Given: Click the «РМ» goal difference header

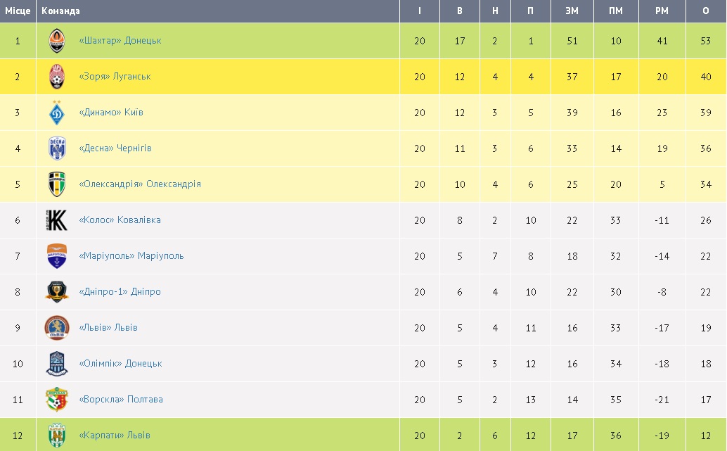Looking at the screenshot, I should click(662, 11).
